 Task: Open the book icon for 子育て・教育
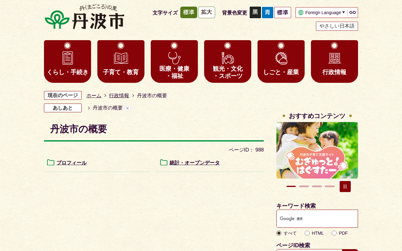click(121, 58)
